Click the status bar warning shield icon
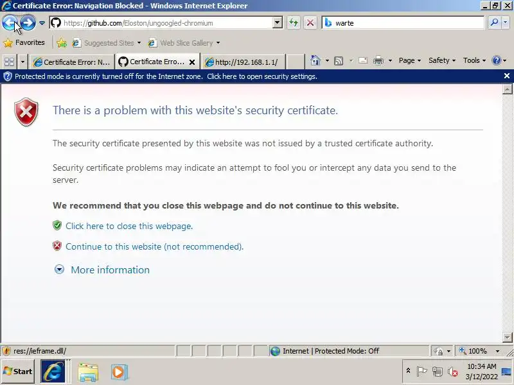 (6, 351)
